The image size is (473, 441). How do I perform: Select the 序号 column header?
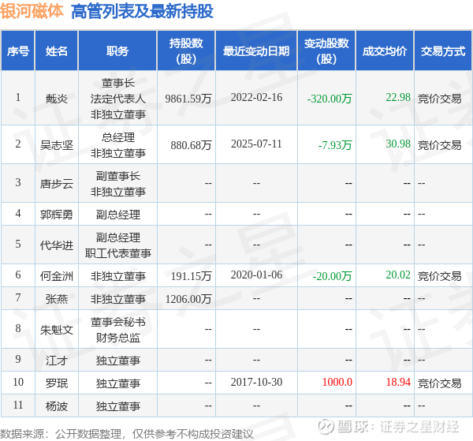(x=18, y=50)
